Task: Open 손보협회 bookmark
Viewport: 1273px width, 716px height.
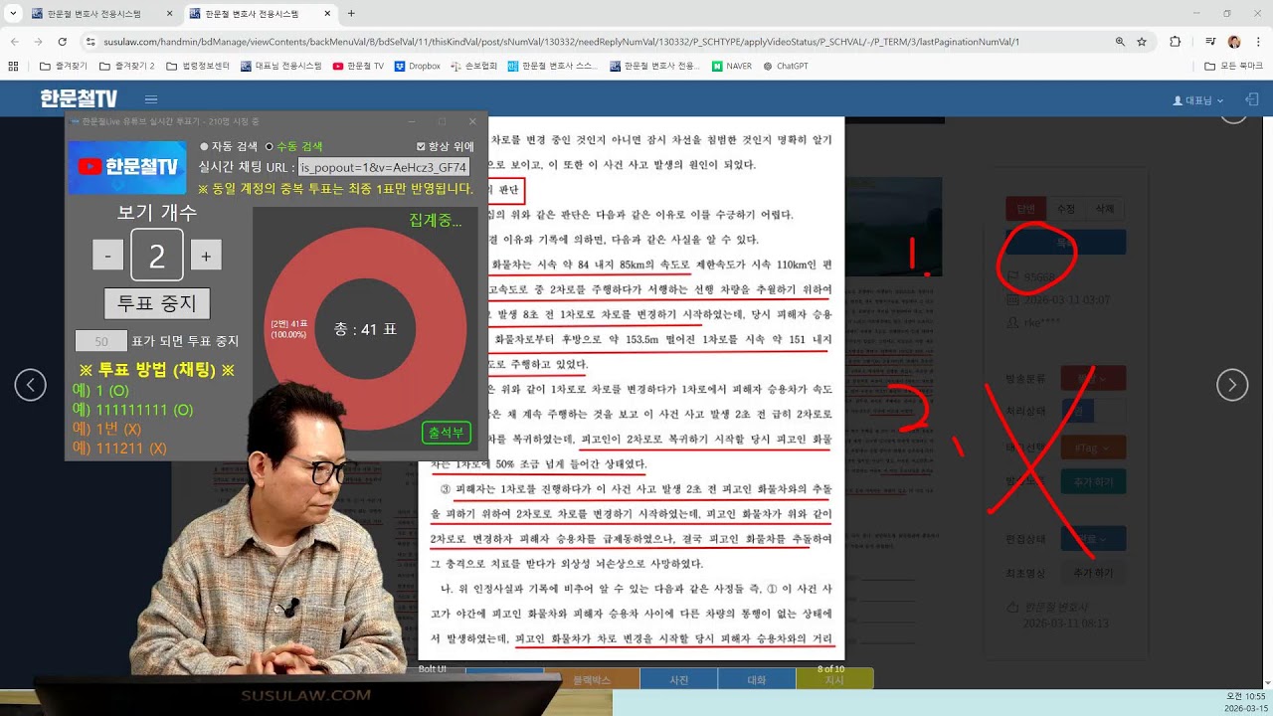Action: point(473,66)
